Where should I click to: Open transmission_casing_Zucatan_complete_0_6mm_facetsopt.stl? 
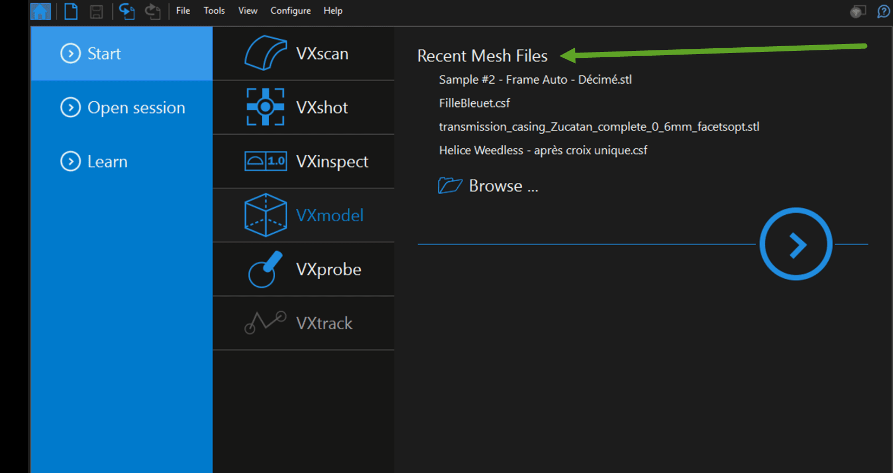coord(599,127)
